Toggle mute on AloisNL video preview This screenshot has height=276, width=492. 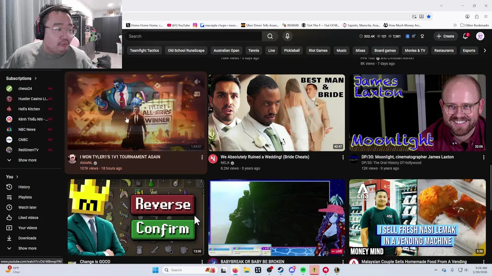(x=197, y=82)
